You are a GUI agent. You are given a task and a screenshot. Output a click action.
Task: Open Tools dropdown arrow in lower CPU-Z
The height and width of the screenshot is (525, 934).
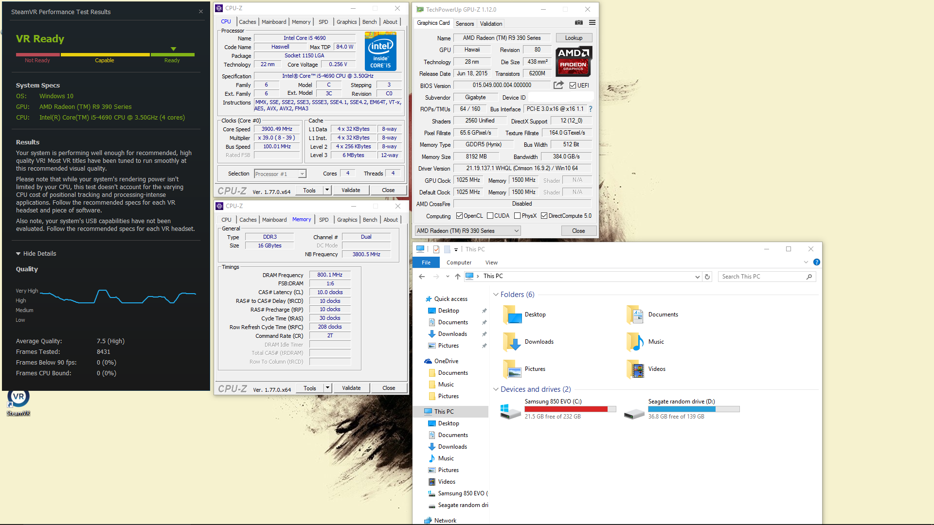click(x=328, y=388)
